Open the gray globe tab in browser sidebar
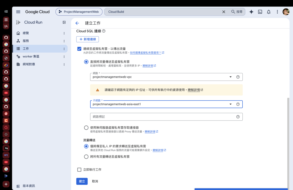 tap(6, 58)
